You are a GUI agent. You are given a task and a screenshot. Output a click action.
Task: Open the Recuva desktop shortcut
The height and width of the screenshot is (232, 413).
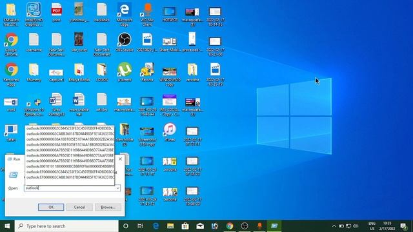point(147,72)
